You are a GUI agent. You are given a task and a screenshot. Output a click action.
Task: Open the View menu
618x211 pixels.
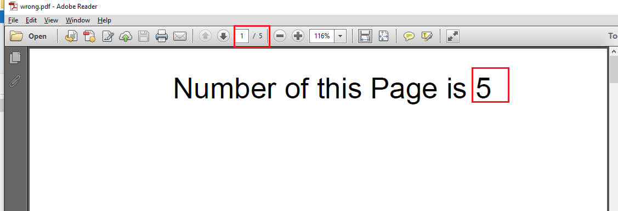point(51,20)
